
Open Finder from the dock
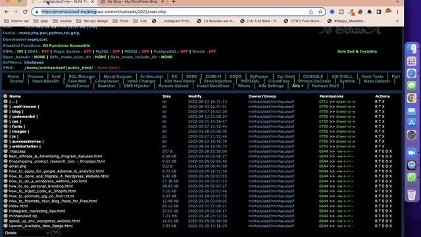pos(412,49)
